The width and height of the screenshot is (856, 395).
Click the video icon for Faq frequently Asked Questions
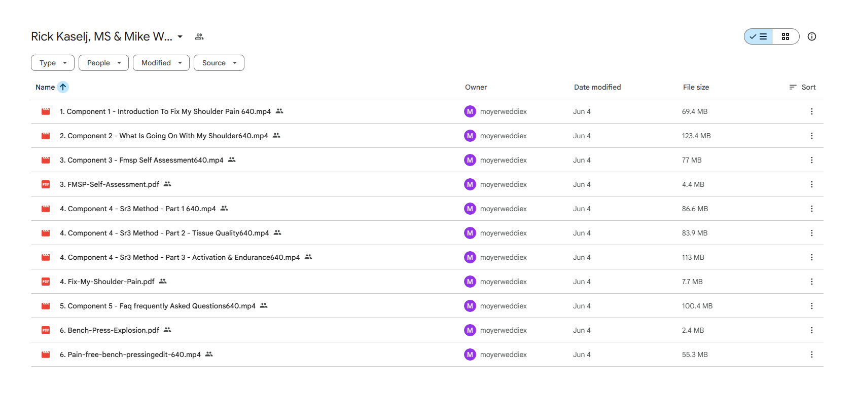tap(46, 306)
